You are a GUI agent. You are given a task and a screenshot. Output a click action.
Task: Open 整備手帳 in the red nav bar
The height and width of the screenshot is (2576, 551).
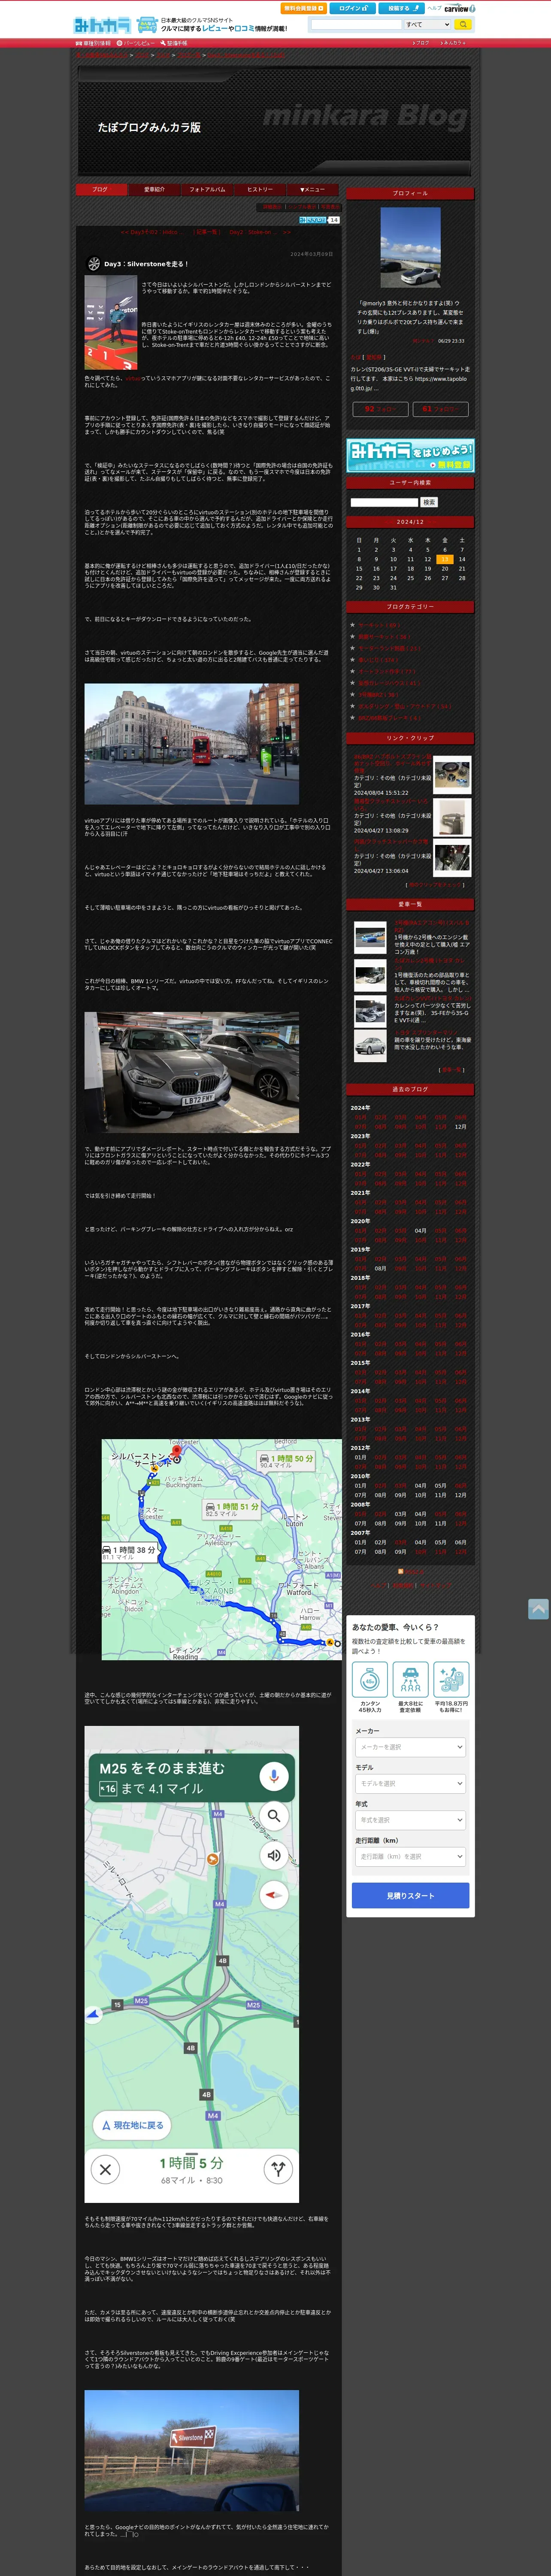tap(173, 43)
